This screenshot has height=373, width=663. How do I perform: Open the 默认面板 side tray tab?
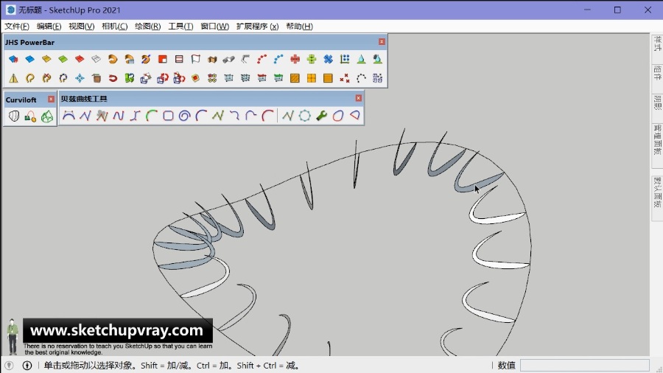tap(657, 192)
